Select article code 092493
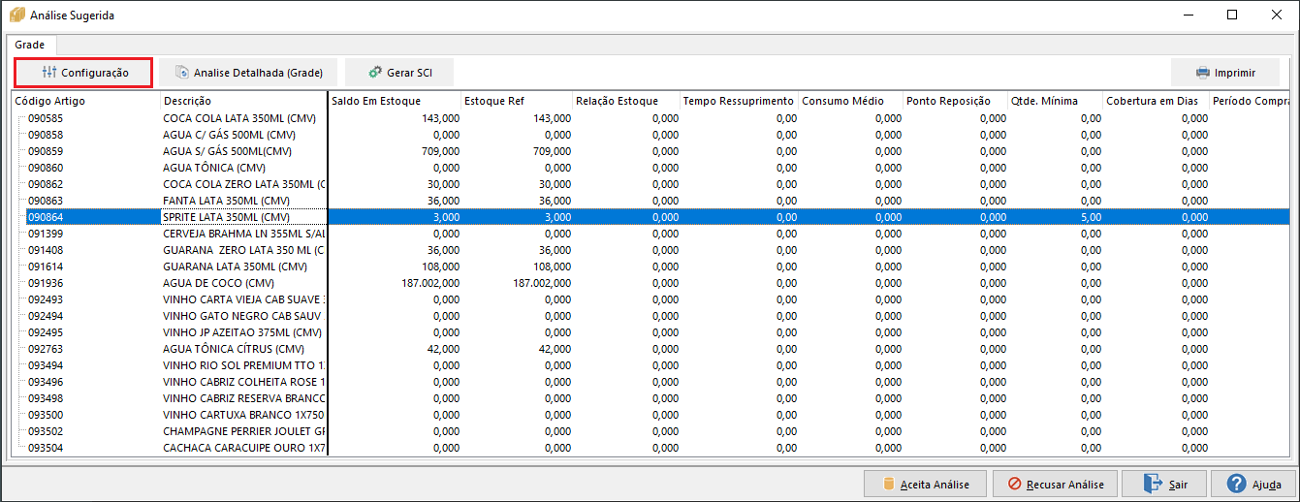The height and width of the screenshot is (502, 1300). pos(46,299)
